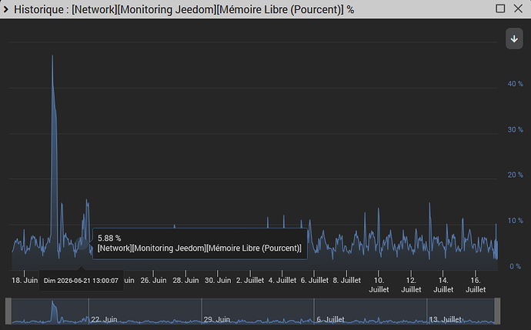531x330 pixels.
Task: Close the Historique dialog
Action: (x=518, y=8)
